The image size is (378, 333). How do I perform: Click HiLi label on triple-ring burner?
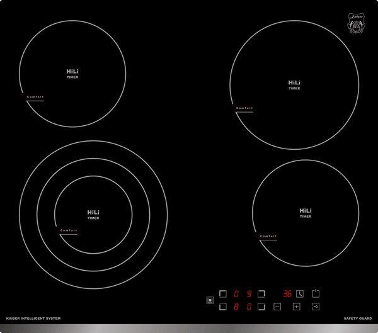click(93, 212)
